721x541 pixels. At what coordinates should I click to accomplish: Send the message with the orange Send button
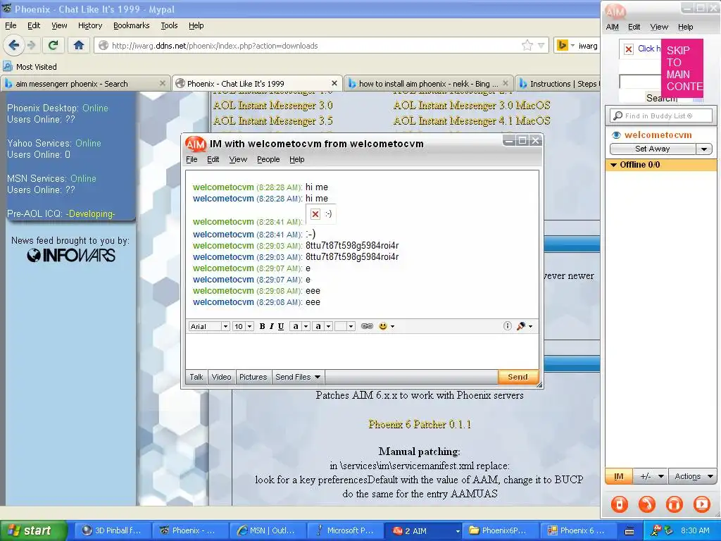(518, 377)
